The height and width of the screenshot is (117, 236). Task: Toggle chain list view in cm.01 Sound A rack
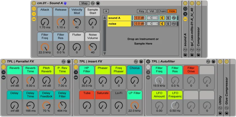pyautogui.click(x=34, y=14)
